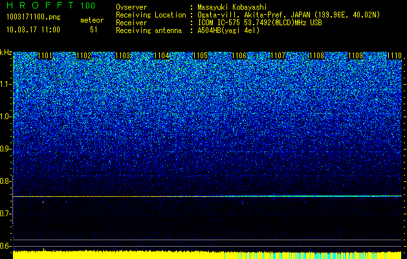Click the 1108 time marker
This screenshot has width=407, height=259.
coord(317,56)
